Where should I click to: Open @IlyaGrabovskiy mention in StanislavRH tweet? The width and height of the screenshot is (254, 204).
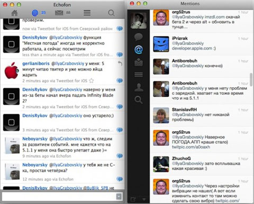pos(188,115)
